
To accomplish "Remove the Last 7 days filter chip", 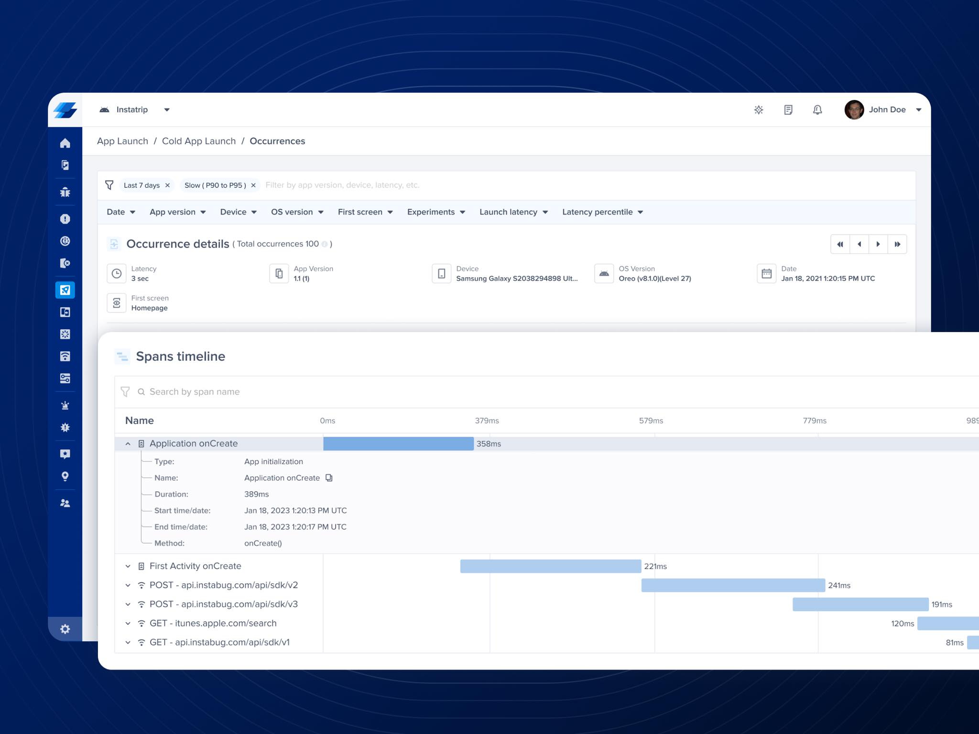I will [167, 185].
